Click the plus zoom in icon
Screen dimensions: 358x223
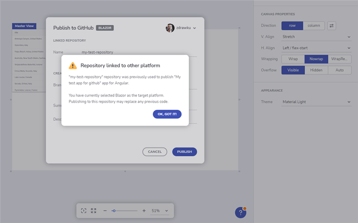[144, 211]
